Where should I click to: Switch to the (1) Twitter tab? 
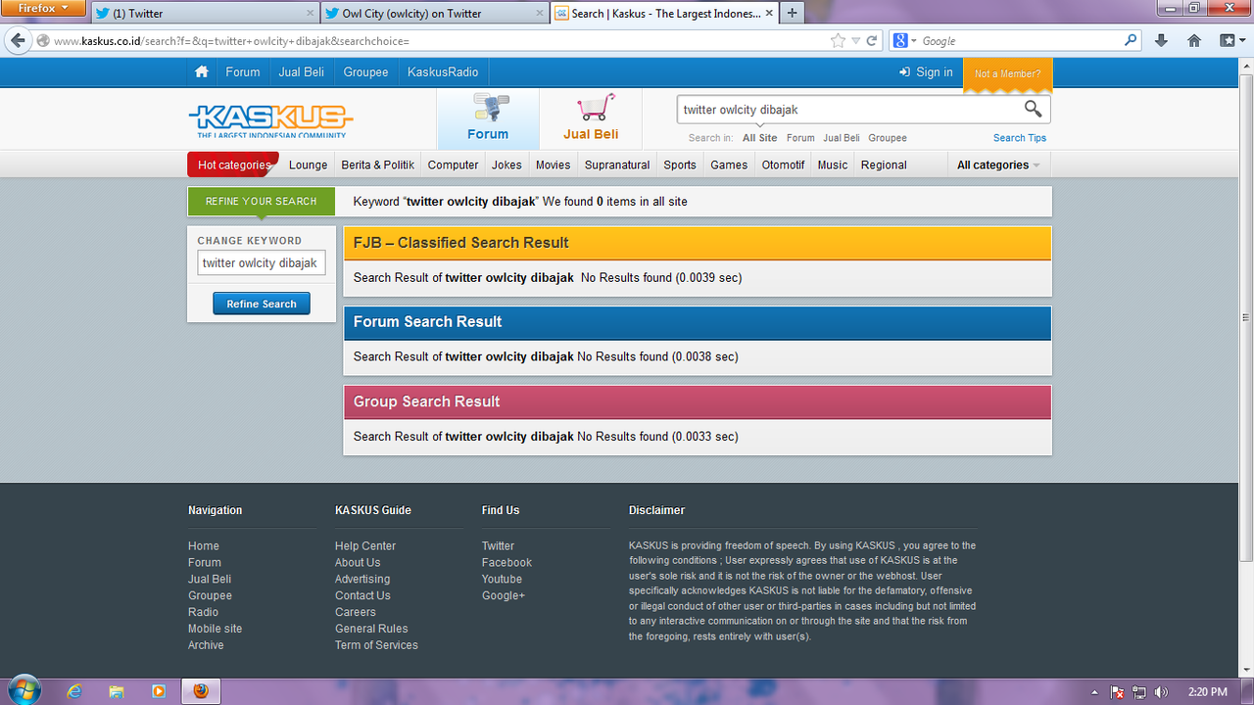205,13
